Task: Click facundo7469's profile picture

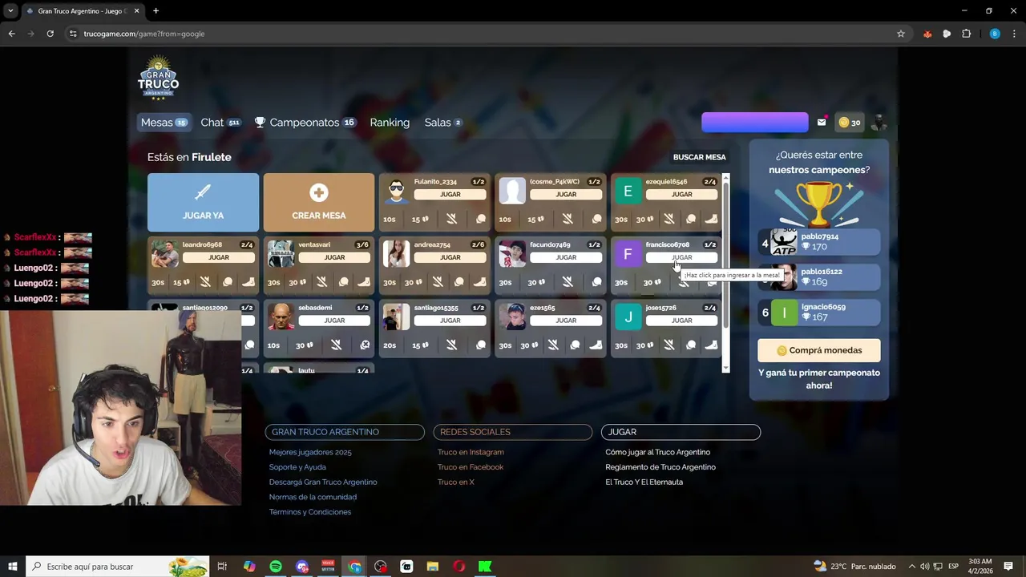Action: (512, 254)
